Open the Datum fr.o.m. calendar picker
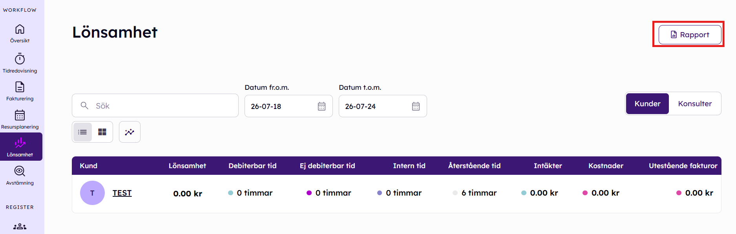736x234 pixels. point(321,106)
